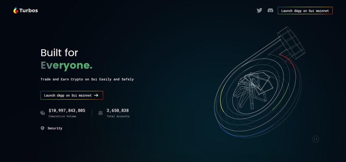Screen dimensions: 346x162
Task: Pause the turbine animation
Action: click(316, 139)
